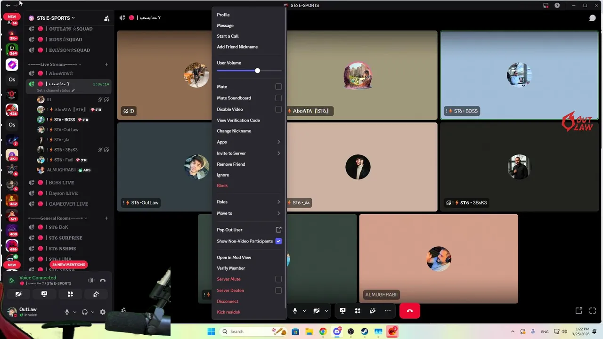Click the Windows Start button

click(211, 331)
